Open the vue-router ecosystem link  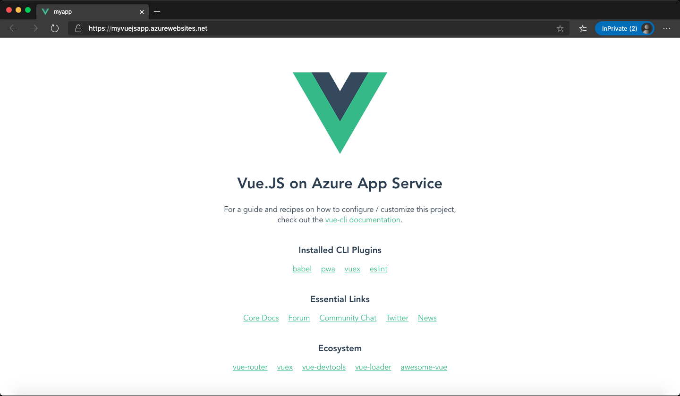[x=250, y=367]
